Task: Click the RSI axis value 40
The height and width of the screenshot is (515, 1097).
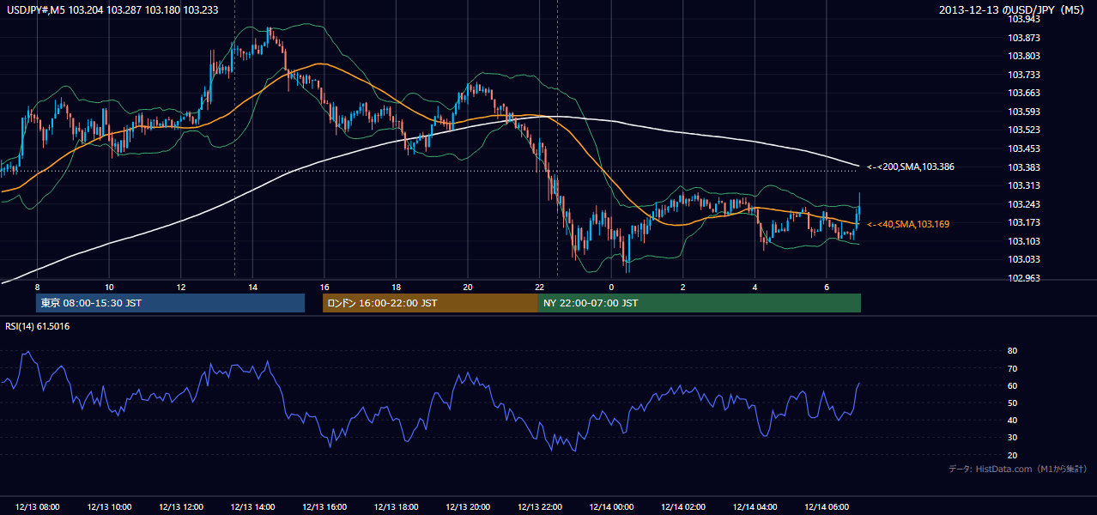Action: (1012, 420)
